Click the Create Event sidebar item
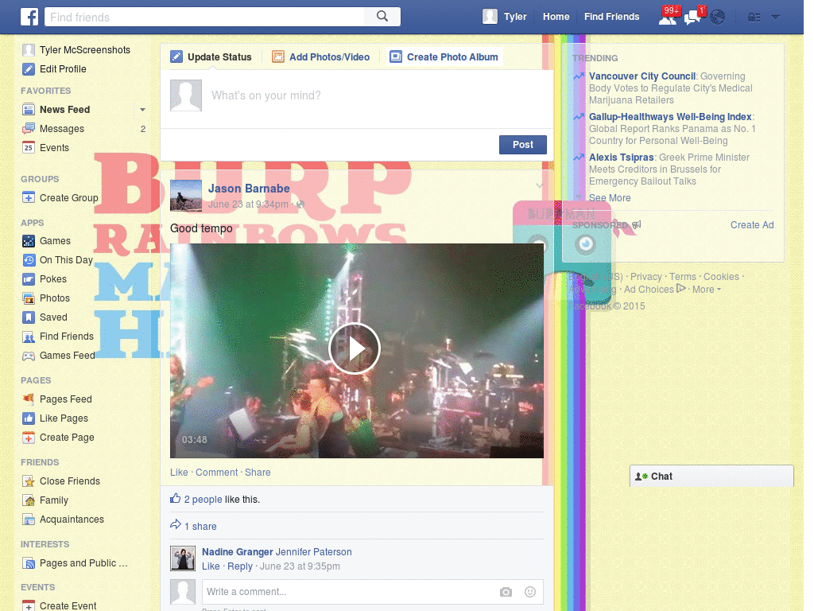 tap(60, 605)
